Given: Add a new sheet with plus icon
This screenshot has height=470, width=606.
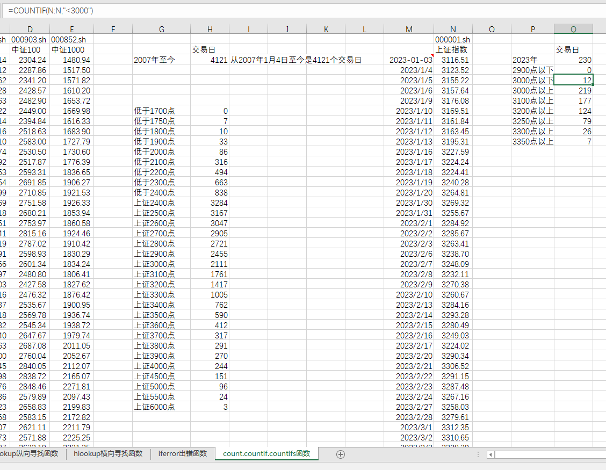Looking at the screenshot, I should (x=340, y=454).
